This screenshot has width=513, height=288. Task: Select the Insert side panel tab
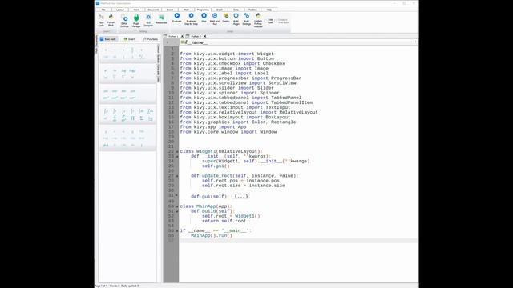pyautogui.click(x=130, y=39)
